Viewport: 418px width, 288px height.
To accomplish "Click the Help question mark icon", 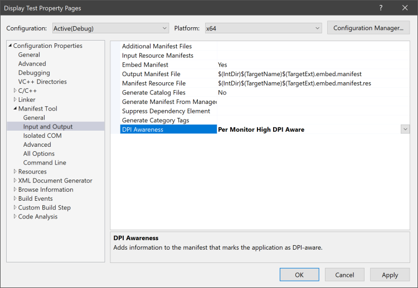I will click(381, 8).
